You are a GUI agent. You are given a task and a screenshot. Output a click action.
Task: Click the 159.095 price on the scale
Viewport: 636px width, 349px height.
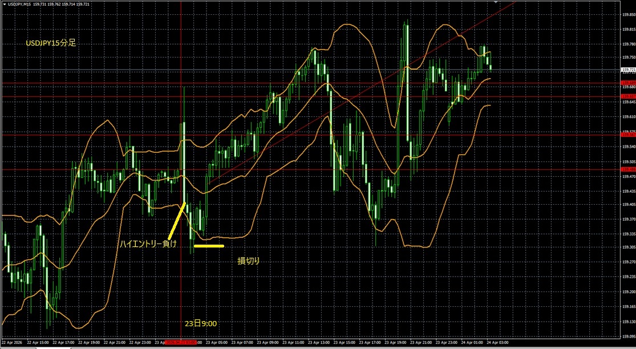[627, 335]
